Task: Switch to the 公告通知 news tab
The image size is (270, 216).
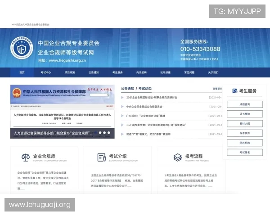Action: click(128, 89)
